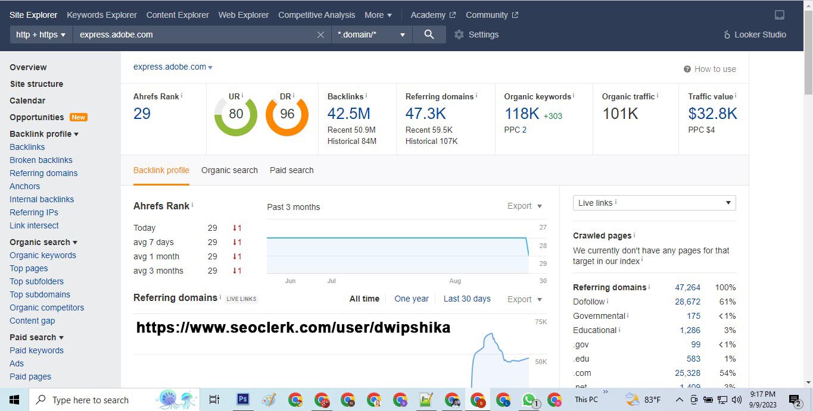Switch to the Organic search tab

click(229, 170)
